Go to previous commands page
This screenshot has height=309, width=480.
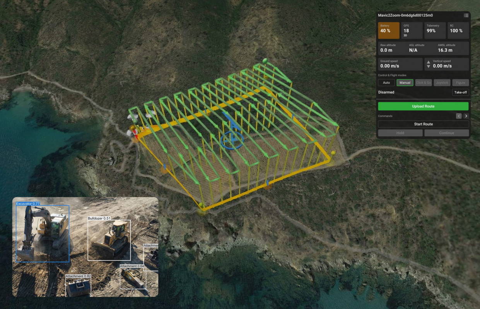(x=459, y=116)
